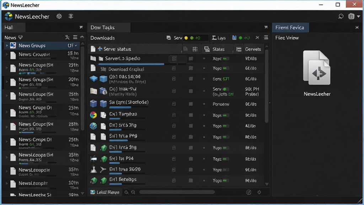Open the OT dropdown on the News Groups row

click(72, 46)
